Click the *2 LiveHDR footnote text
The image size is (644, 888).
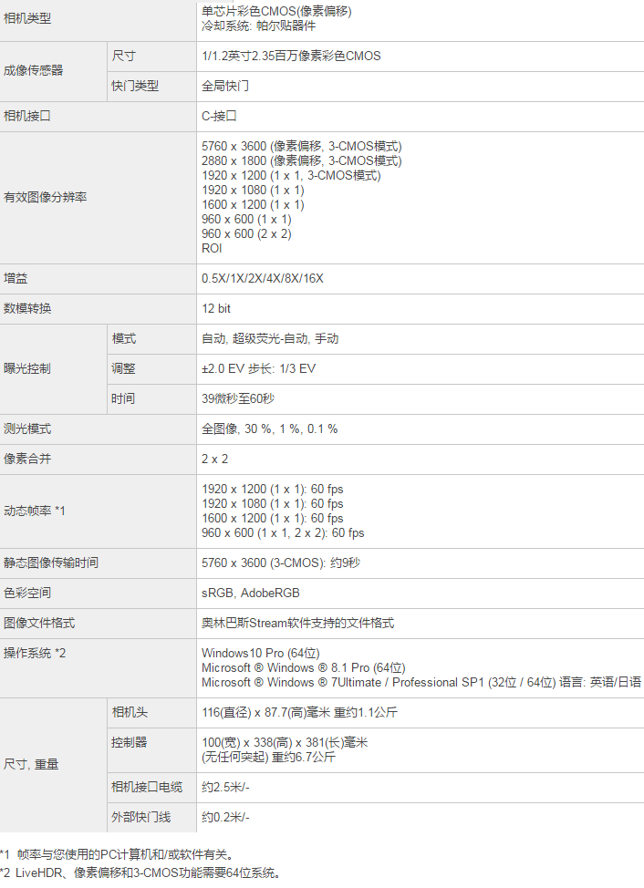(140, 873)
